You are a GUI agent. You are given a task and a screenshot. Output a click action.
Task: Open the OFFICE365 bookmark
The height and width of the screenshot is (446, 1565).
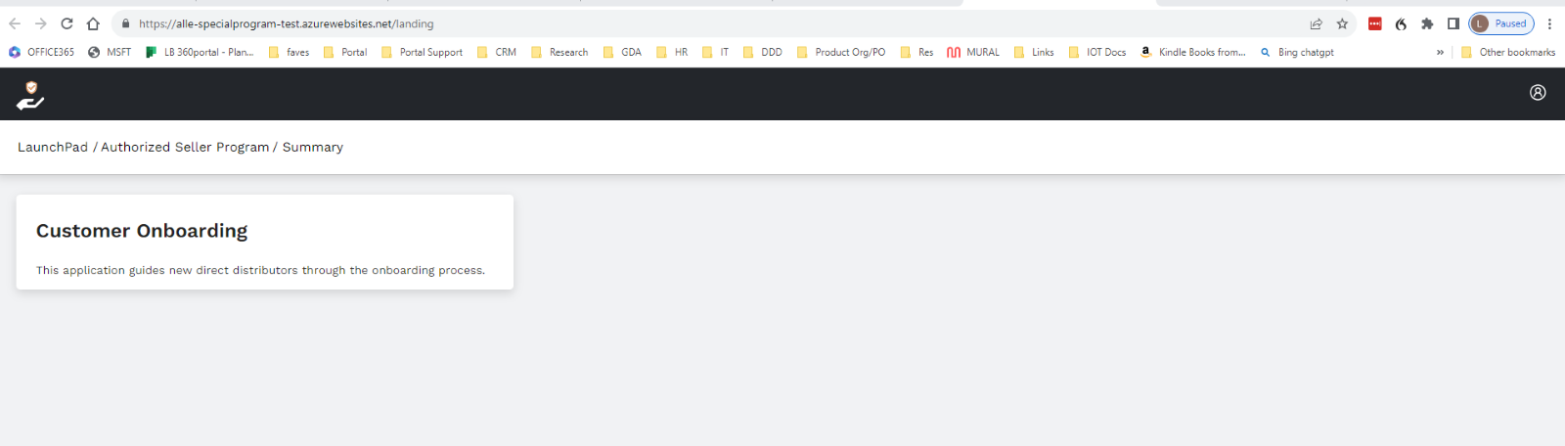point(41,52)
